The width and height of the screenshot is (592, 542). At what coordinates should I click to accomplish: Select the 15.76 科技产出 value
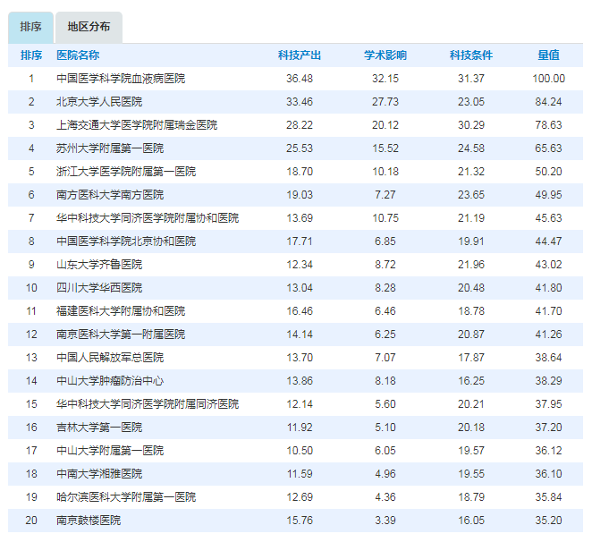click(300, 521)
